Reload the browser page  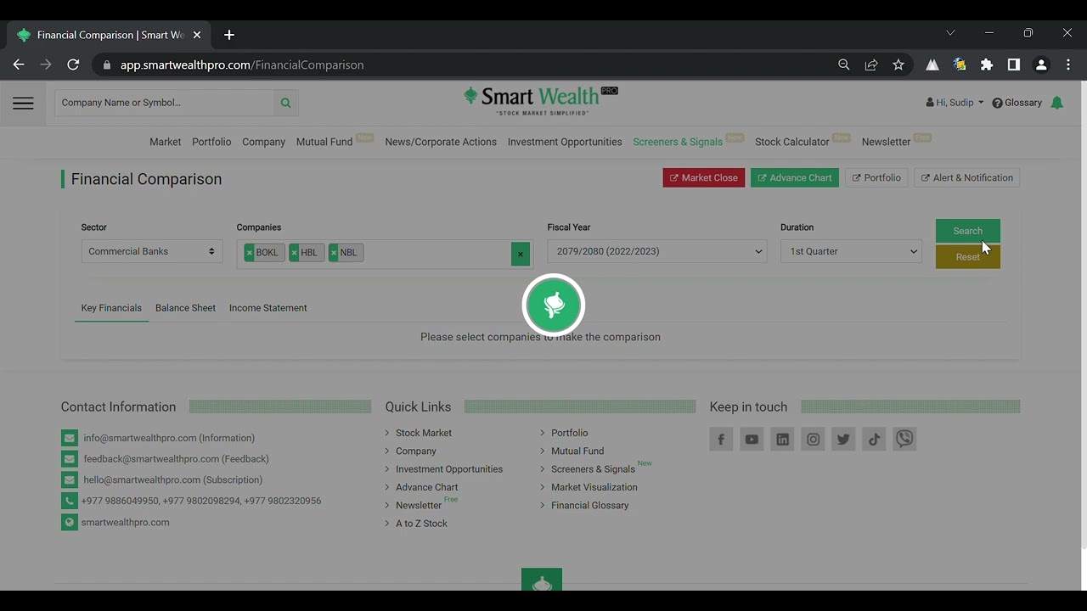click(73, 64)
